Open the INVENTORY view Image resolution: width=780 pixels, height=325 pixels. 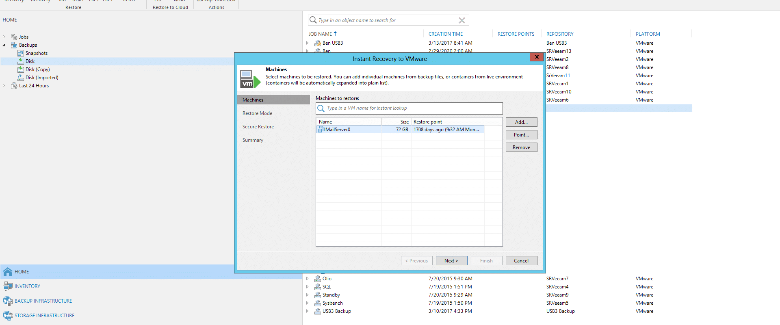27,286
